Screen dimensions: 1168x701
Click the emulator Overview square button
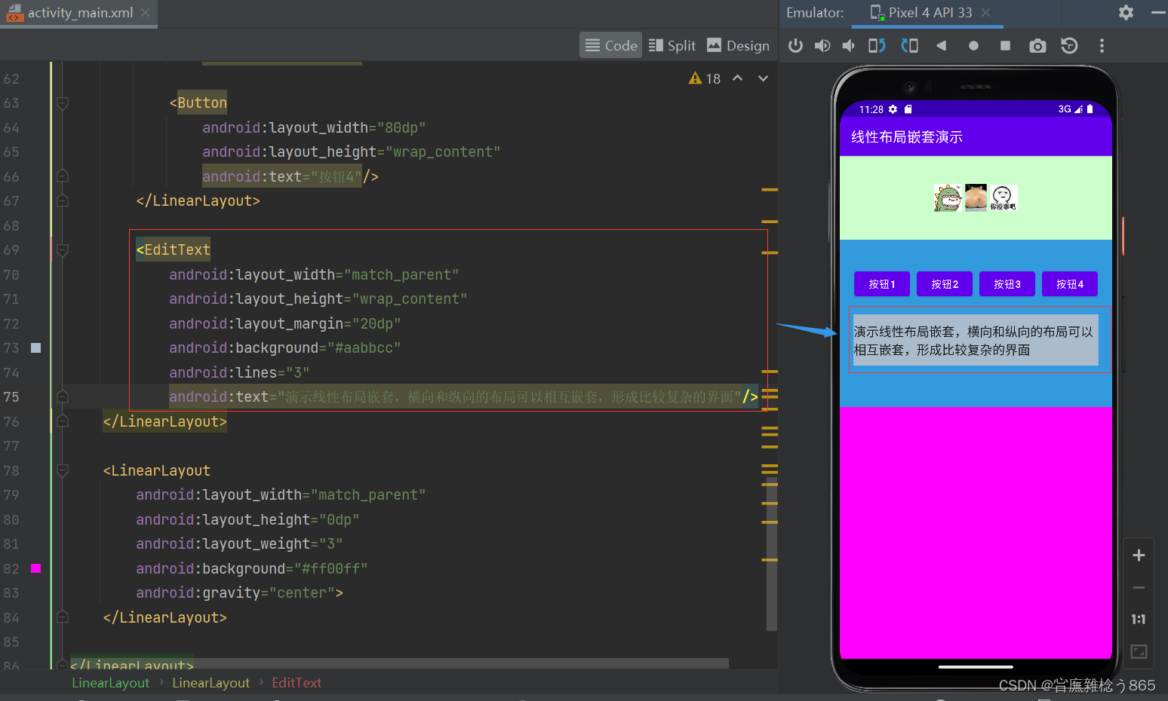[x=1005, y=46]
